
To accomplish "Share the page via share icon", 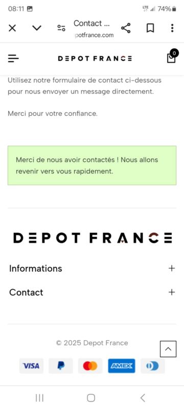I will pos(126,28).
